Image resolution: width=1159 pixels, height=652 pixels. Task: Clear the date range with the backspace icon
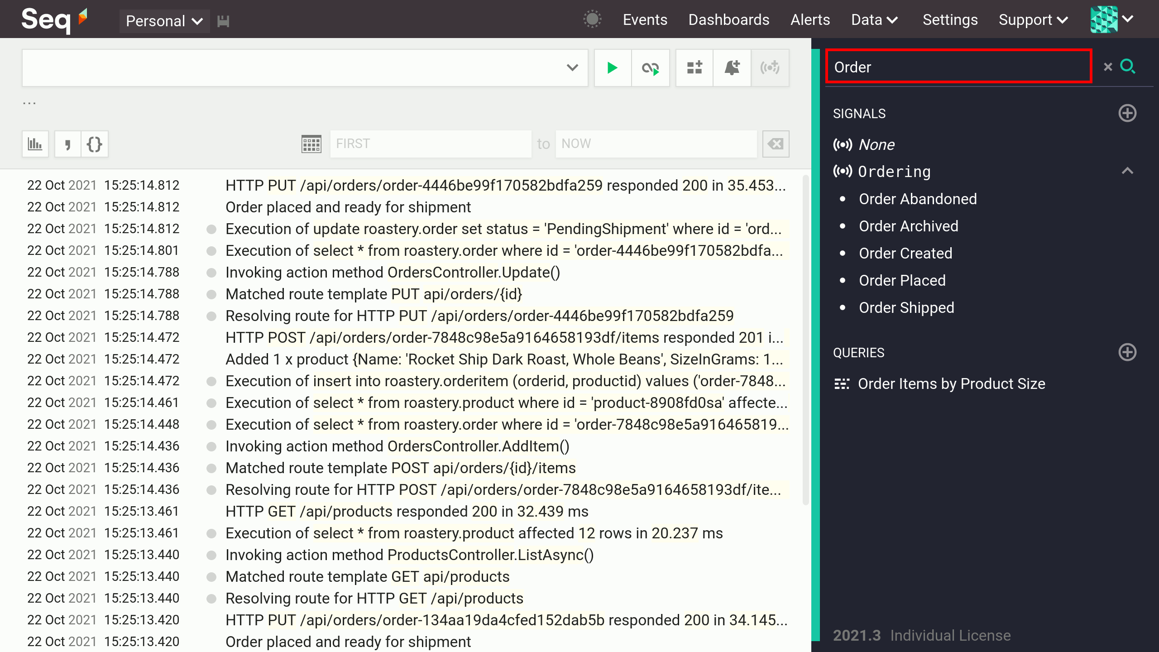tap(776, 144)
